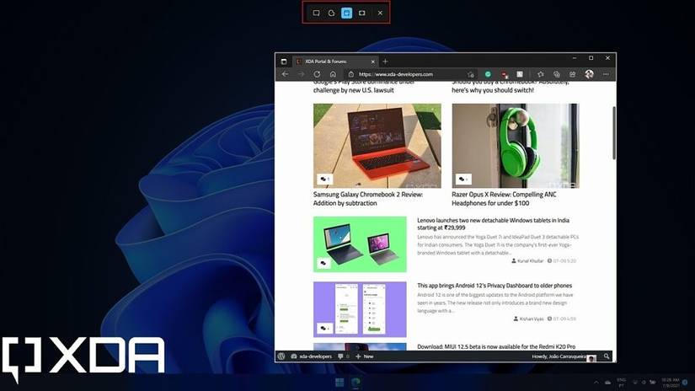This screenshot has height=391, width=695.
Task: Open taskbar clock and date
Action: 671,383
